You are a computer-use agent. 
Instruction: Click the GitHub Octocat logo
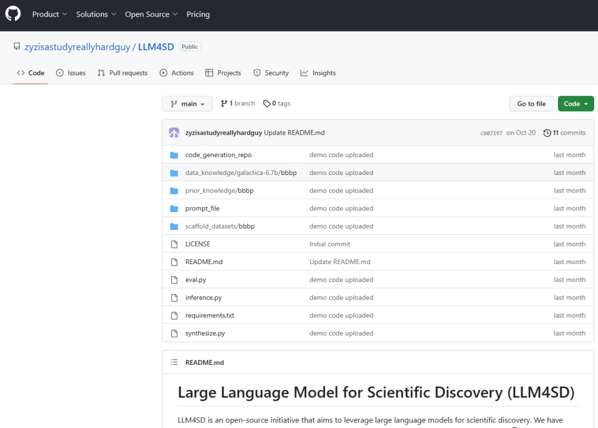(13, 14)
